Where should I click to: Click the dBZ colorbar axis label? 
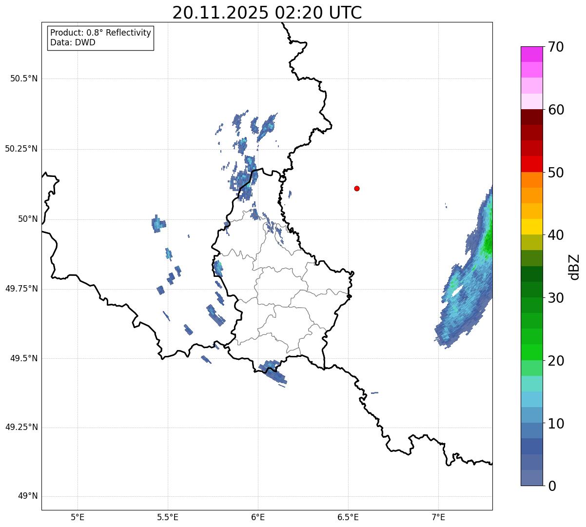click(x=574, y=267)
